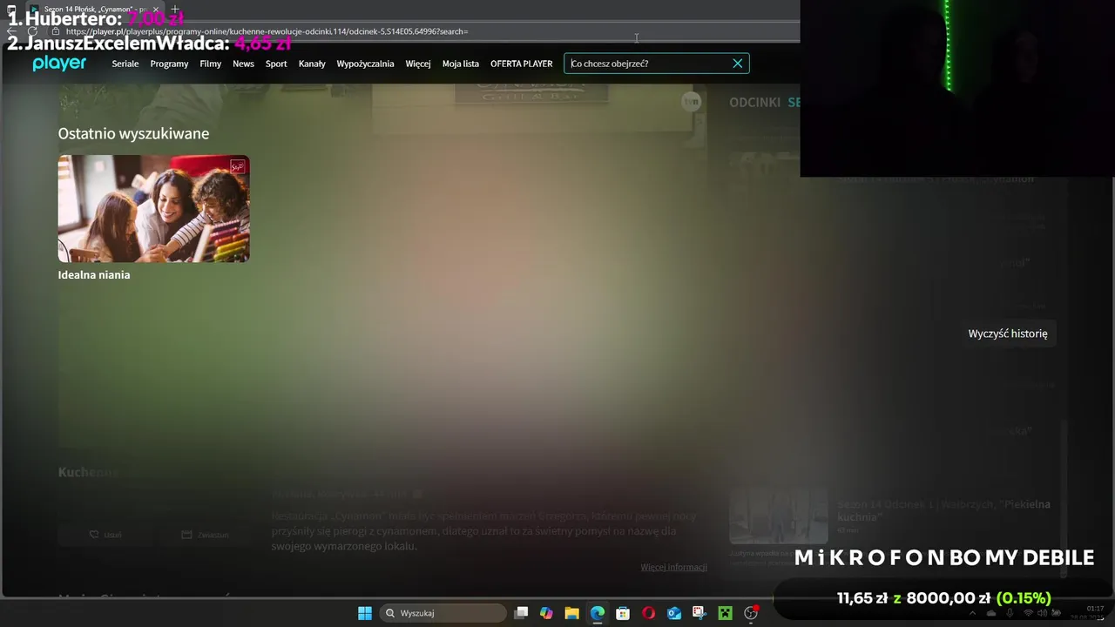Open Outlook from the taskbar
The height and width of the screenshot is (627, 1115).
pyautogui.click(x=673, y=613)
